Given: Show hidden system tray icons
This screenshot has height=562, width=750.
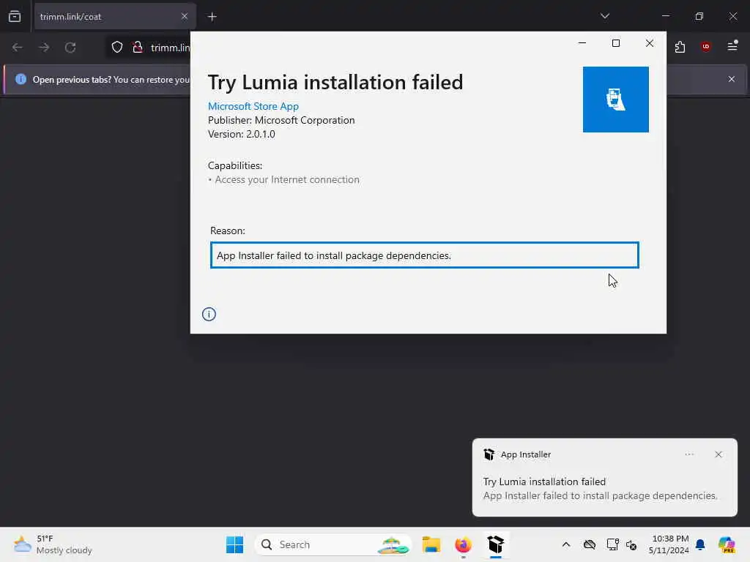Looking at the screenshot, I should tap(566, 544).
